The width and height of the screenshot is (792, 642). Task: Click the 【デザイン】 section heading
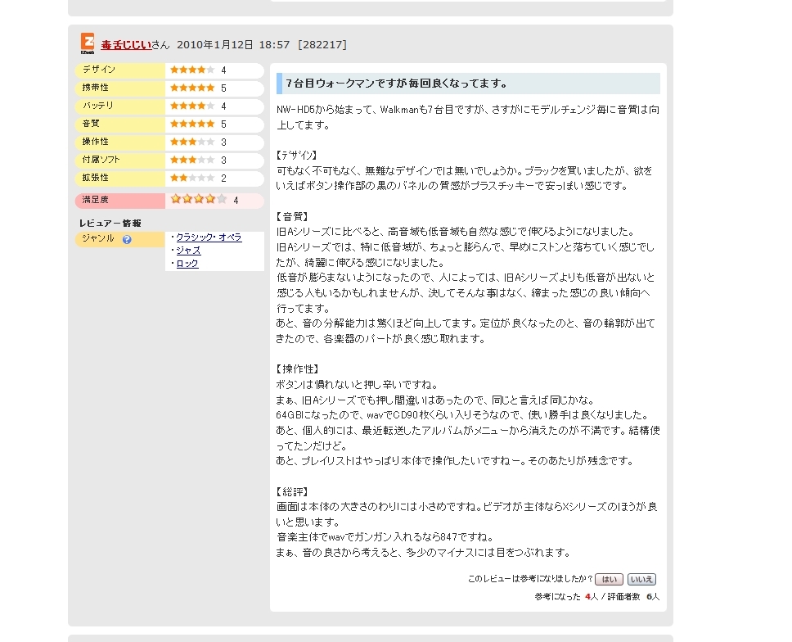click(297, 156)
